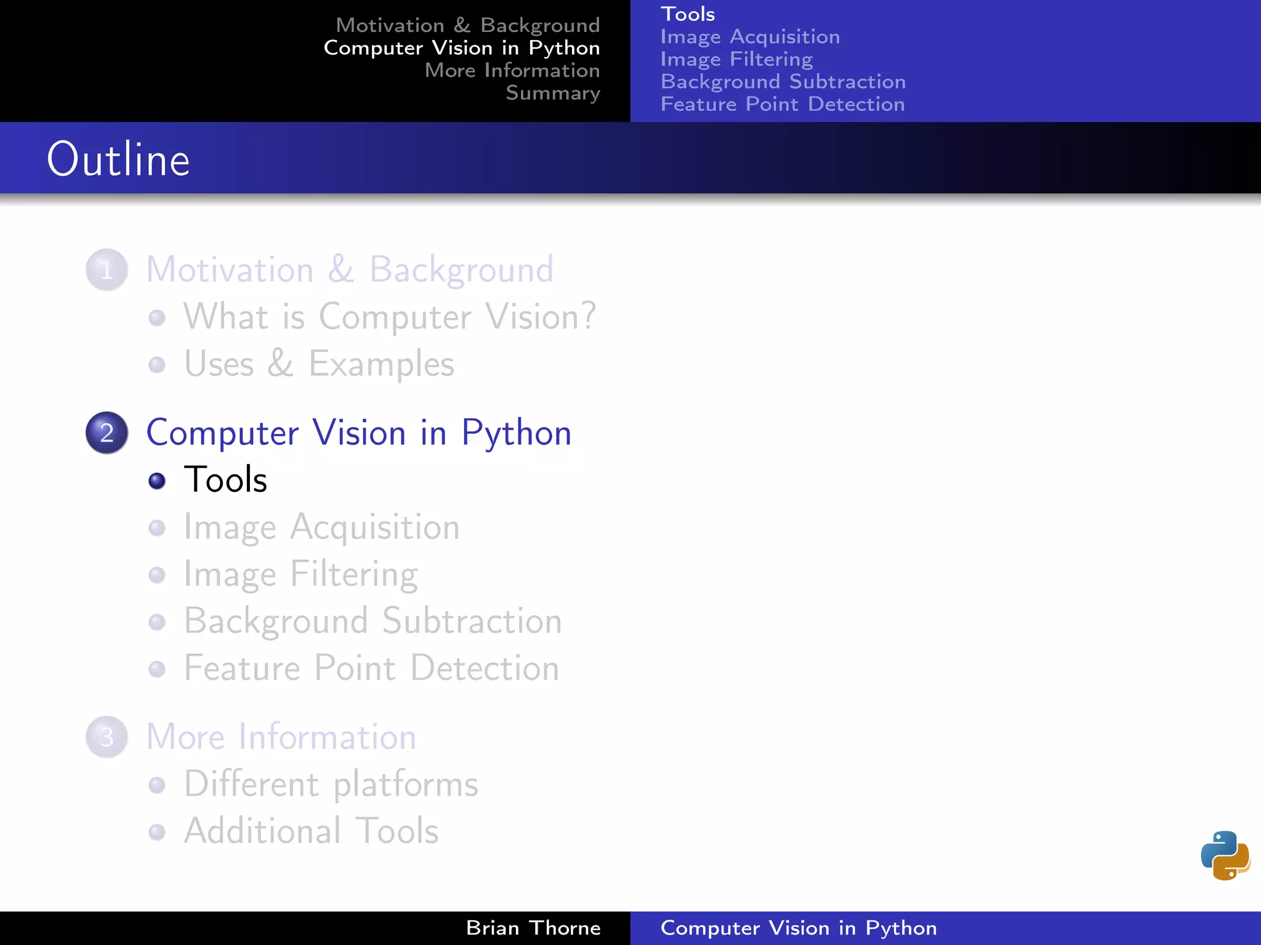This screenshot has width=1261, height=945.
Task: Click the numbered circle 3 bullet
Action: [x=107, y=736]
